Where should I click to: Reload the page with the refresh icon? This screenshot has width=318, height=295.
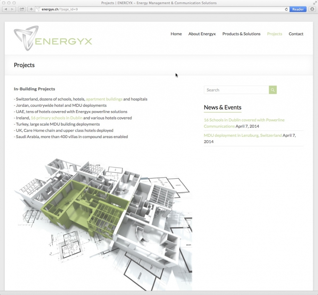pos(286,9)
